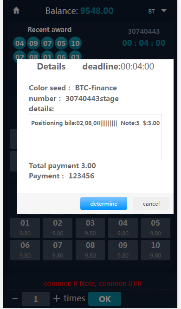Decrease times with minus icon
Viewport: 181px width, 309px height.
click(15, 298)
